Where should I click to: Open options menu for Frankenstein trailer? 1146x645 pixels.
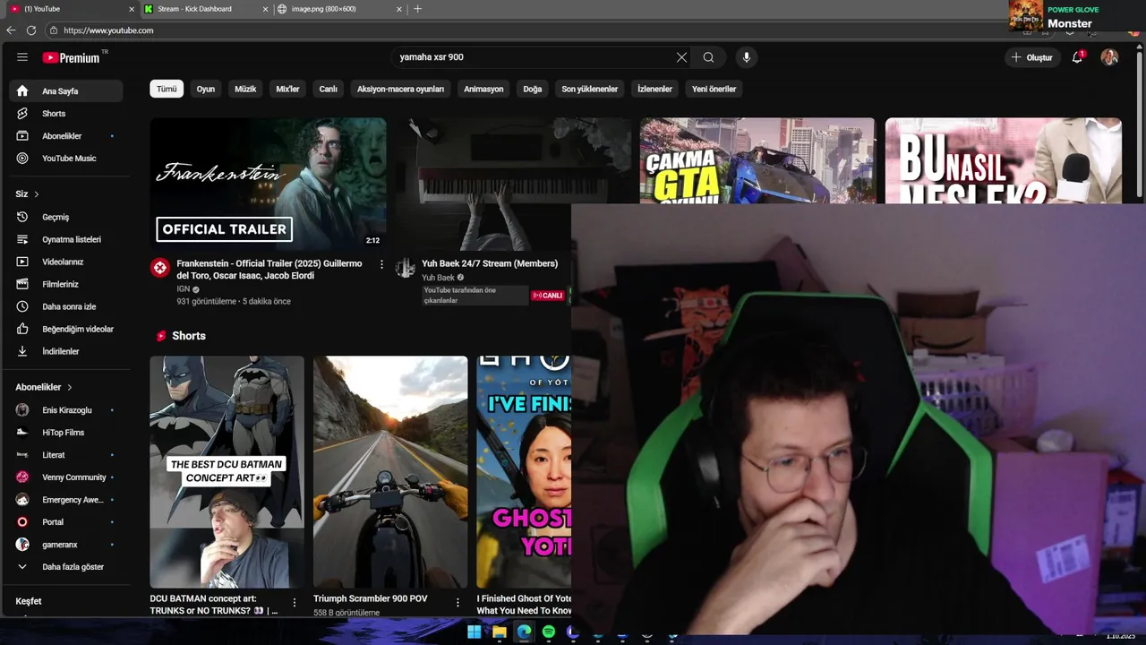[381, 264]
